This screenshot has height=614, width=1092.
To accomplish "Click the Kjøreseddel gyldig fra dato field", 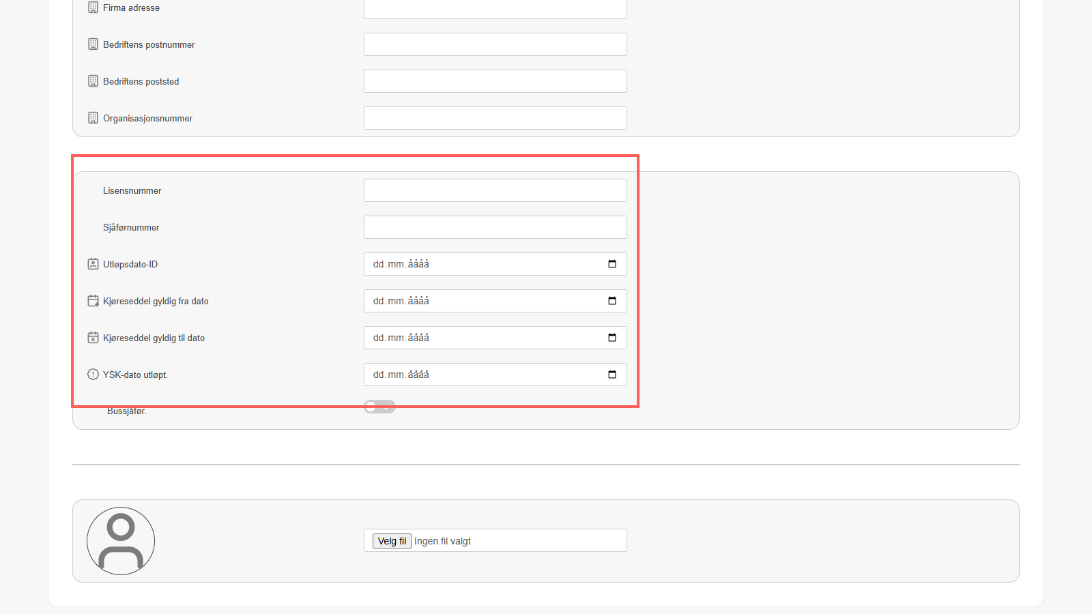I will [495, 301].
